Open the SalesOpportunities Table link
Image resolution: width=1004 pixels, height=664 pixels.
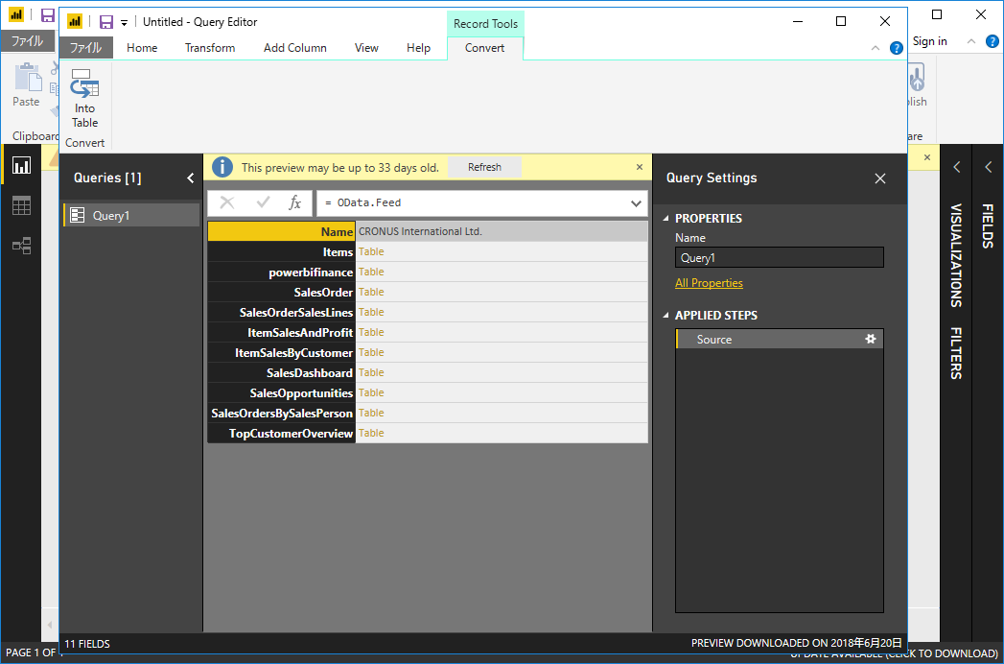371,392
